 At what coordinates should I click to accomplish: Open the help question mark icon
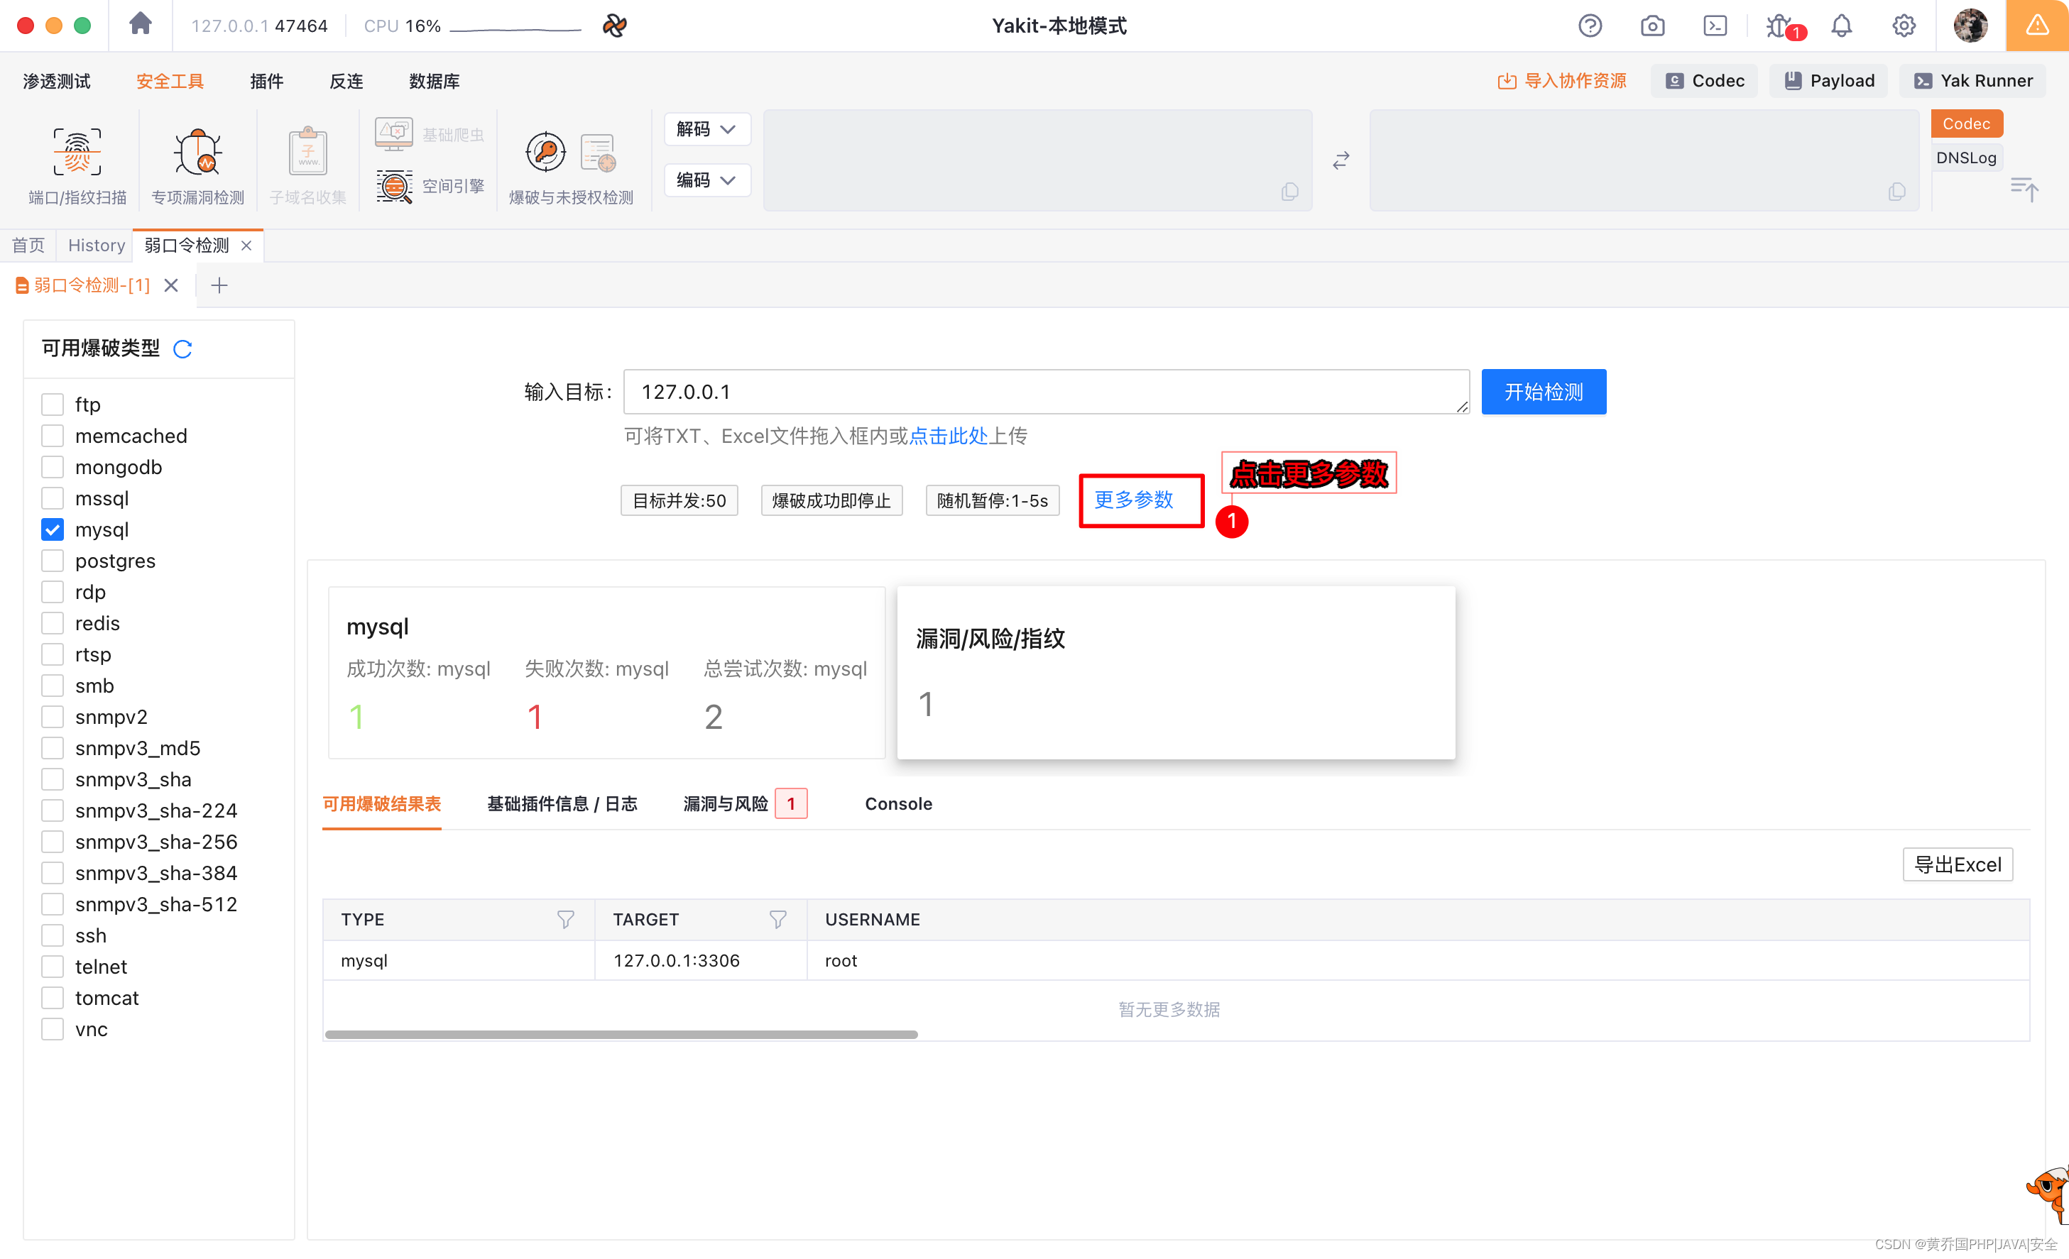(1590, 26)
